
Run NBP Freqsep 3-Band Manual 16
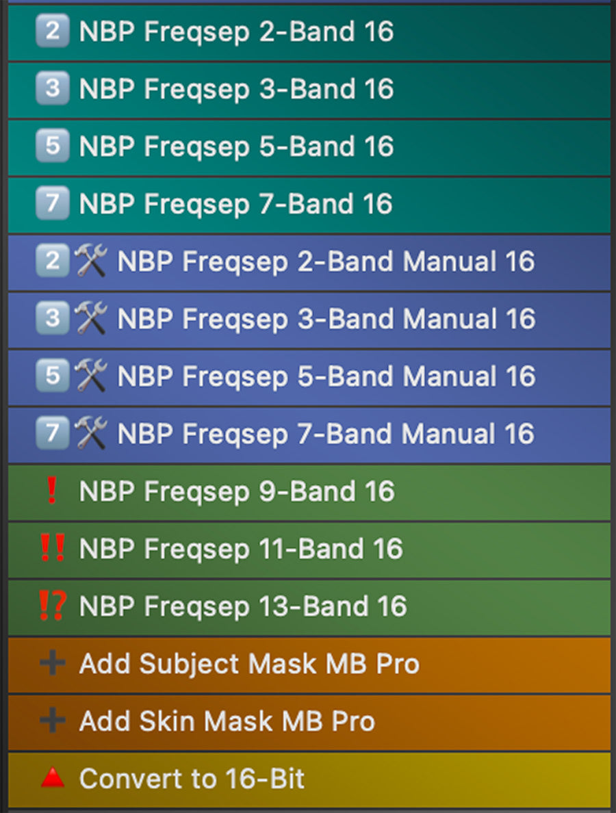[x=326, y=320]
